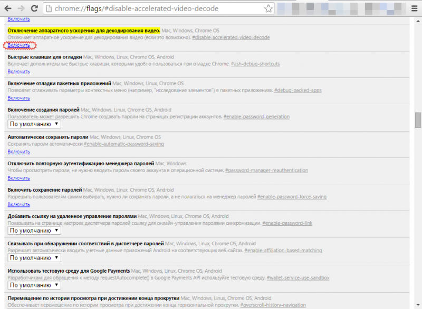Click 'Перемещение по истории просмотра' flag title
422x309 pixels.
click(93, 298)
